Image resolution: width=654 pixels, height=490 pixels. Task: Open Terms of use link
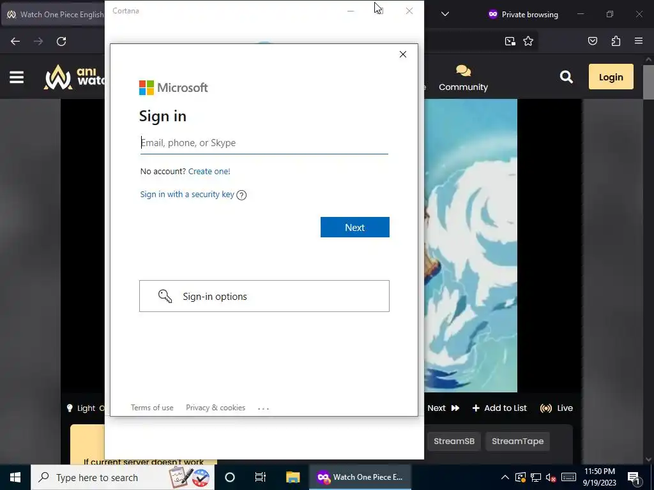tap(152, 408)
